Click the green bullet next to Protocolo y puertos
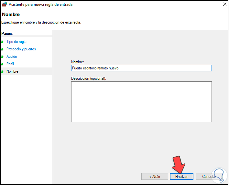The height and width of the screenshot is (185, 229). click(x=2, y=49)
